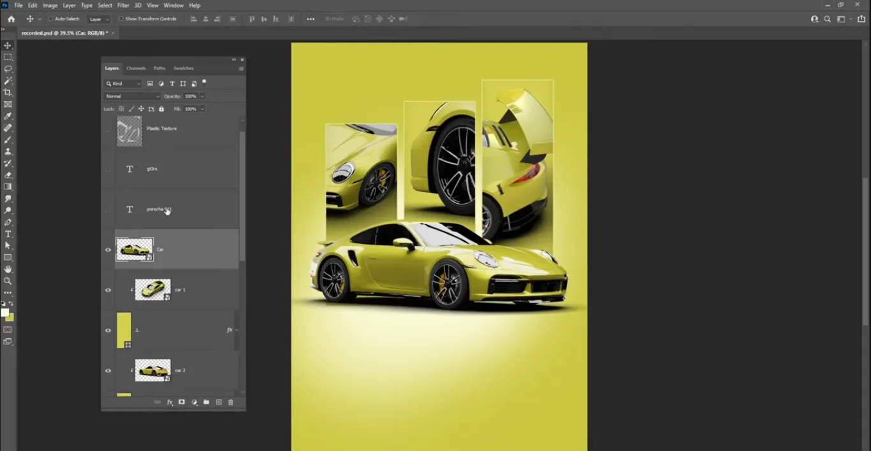The image size is (871, 451).
Task: Open the Normal blend mode dropdown
Action: 131,96
